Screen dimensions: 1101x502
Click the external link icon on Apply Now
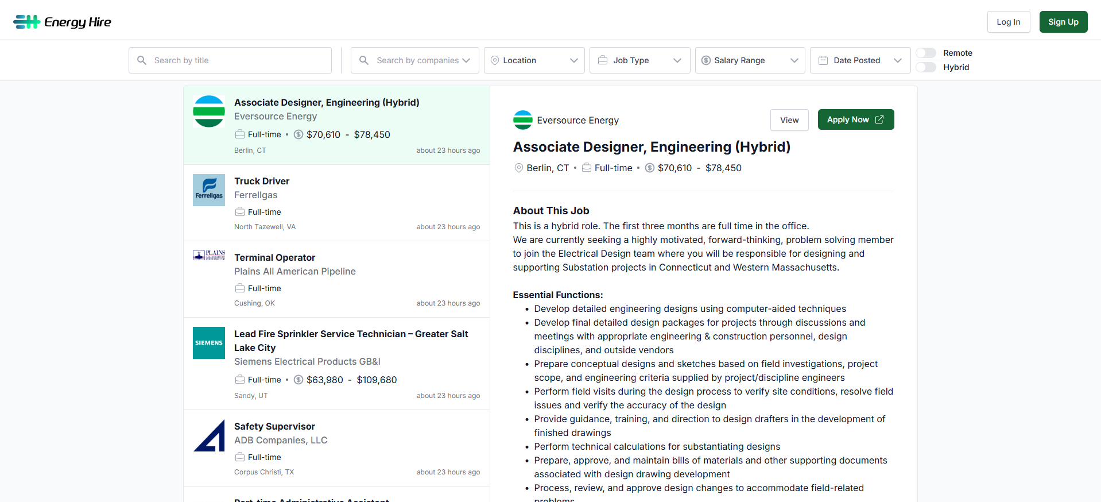click(879, 119)
